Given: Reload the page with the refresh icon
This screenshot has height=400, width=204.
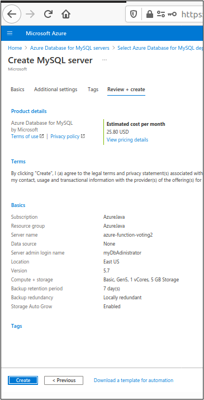Looking at the screenshot, I should [48, 14].
